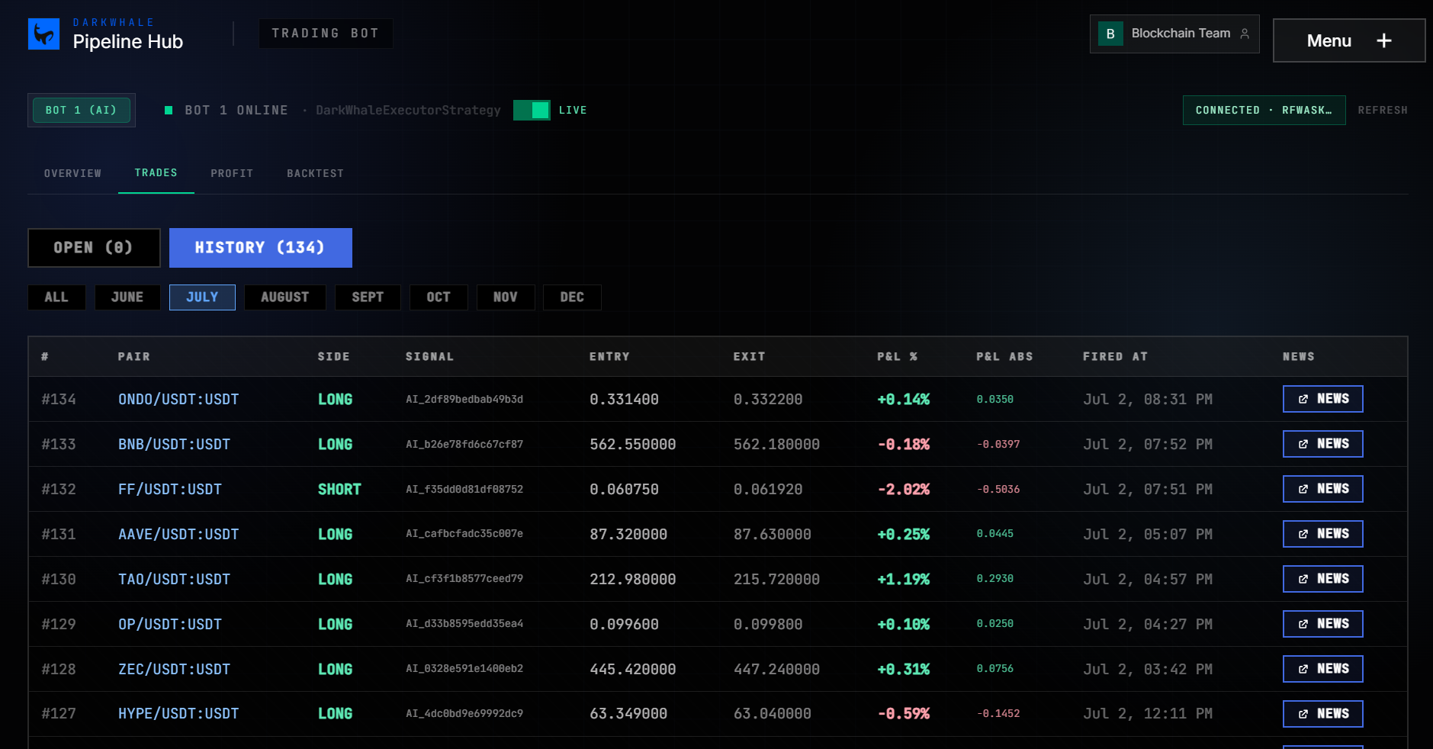The image size is (1433, 749).
Task: Click the SIGNAL column header
Action: (x=429, y=357)
